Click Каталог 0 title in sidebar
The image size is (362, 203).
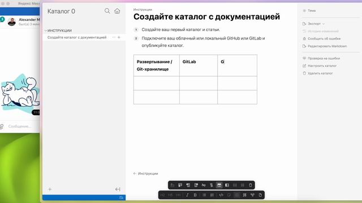click(x=61, y=11)
